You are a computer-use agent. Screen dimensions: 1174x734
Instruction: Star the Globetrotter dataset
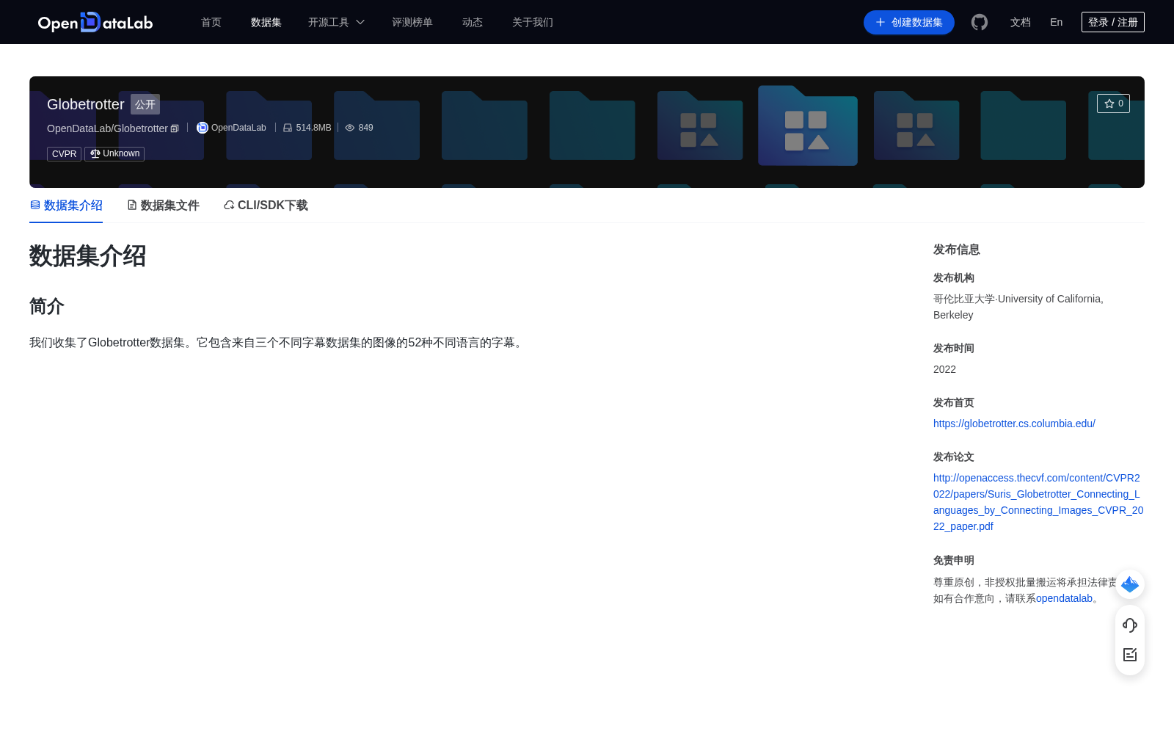[x=1113, y=103]
